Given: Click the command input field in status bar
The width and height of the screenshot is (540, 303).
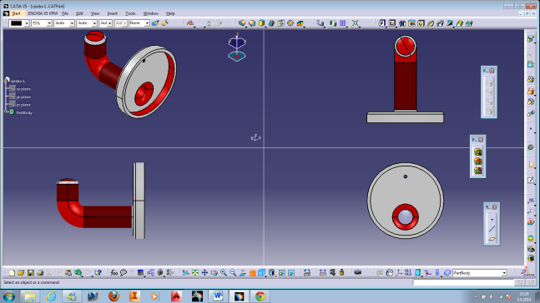Looking at the screenshot, I should 463,282.
